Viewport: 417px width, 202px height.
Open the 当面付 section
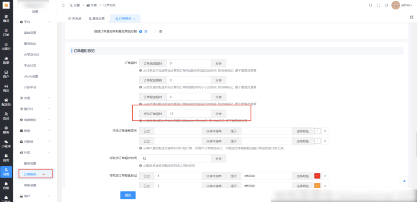(6, 46)
